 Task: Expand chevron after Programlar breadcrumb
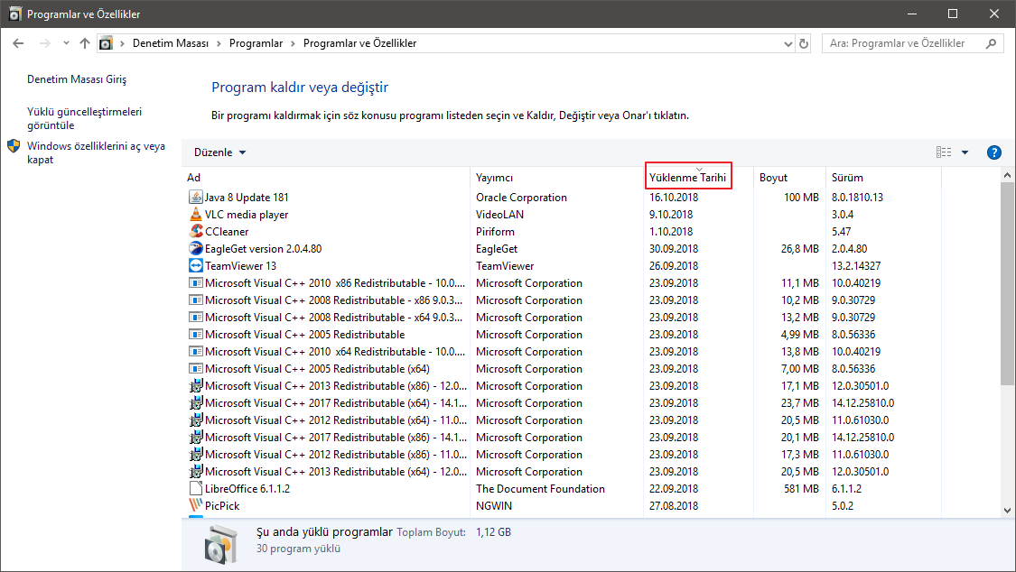pos(293,43)
